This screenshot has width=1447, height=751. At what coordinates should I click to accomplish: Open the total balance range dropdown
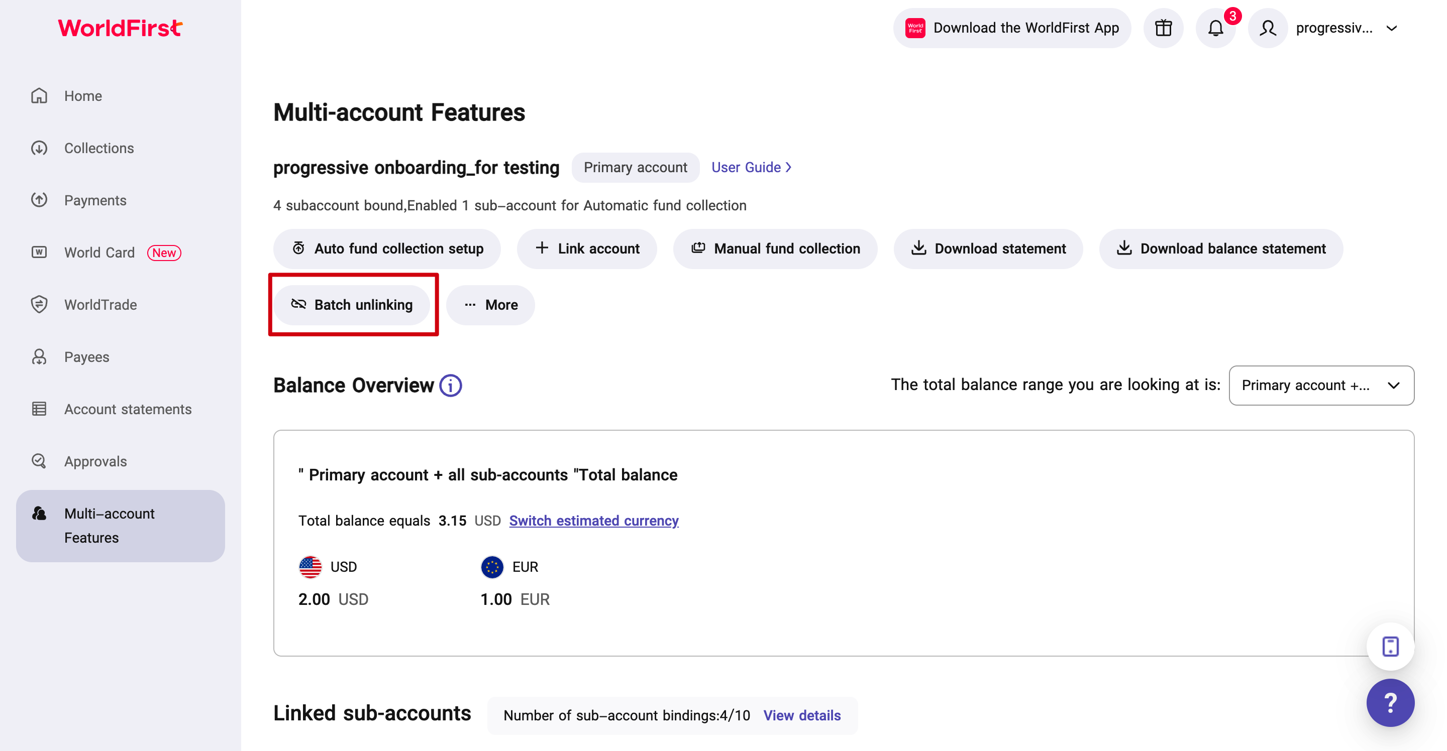tap(1320, 386)
